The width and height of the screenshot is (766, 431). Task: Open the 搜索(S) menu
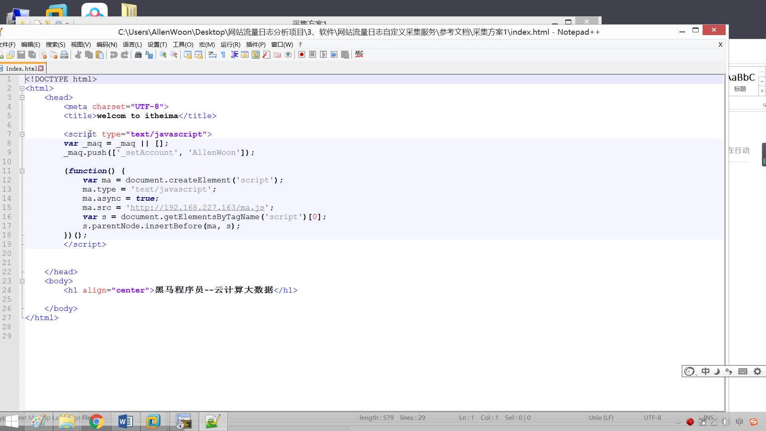pos(55,44)
